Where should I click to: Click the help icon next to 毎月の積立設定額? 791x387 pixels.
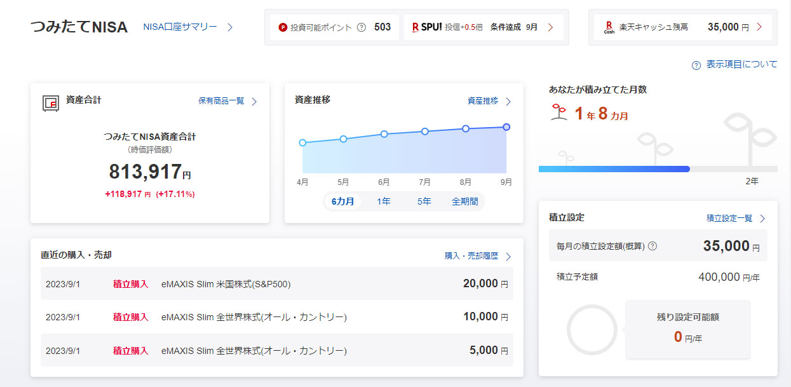pos(652,246)
